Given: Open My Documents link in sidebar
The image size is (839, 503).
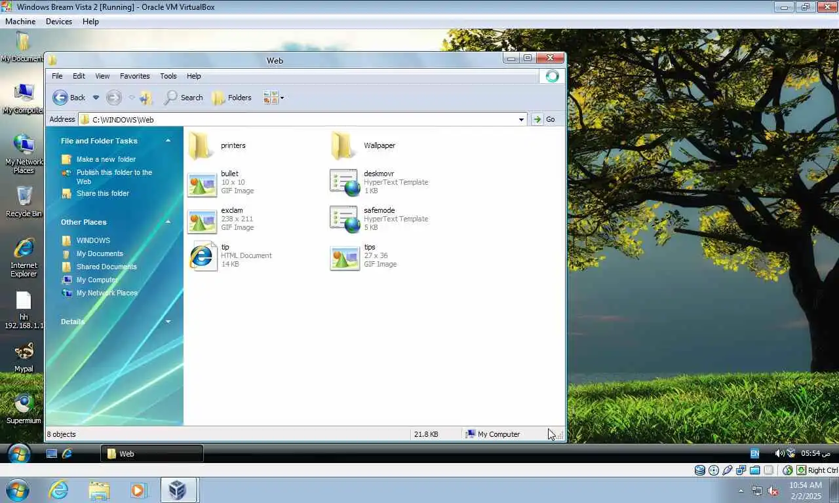Looking at the screenshot, I should (92, 253).
